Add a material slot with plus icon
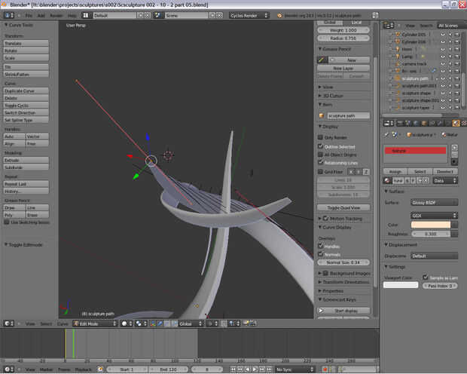 (x=454, y=146)
